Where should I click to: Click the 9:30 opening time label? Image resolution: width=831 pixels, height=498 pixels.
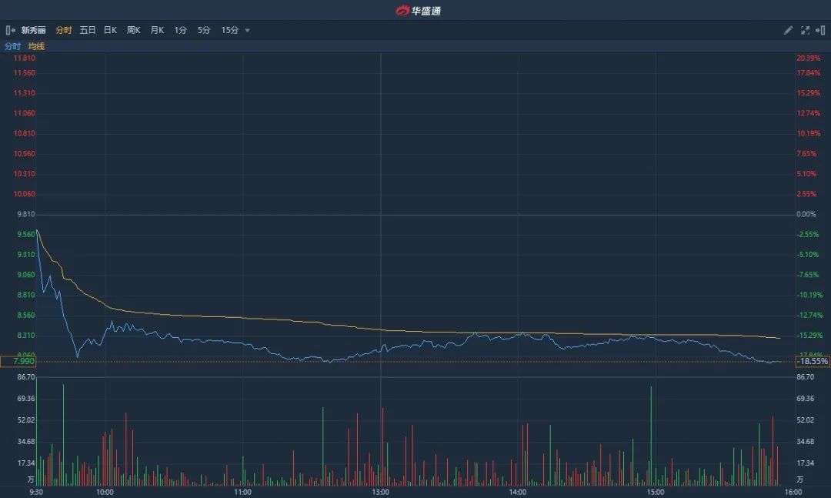(36, 492)
